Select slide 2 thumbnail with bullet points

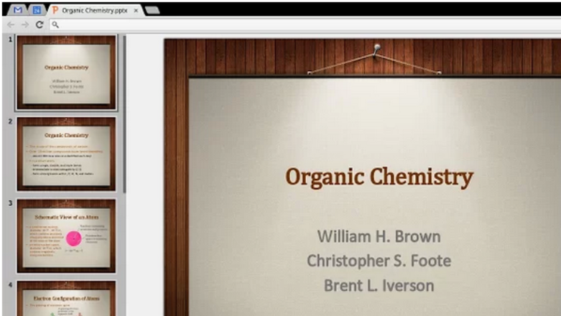[67, 154]
